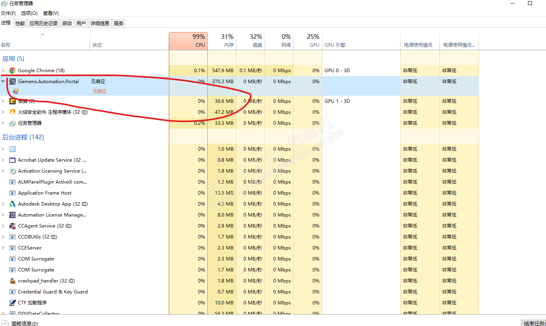Click the GPU 0 - 3D engine cell
Screen dimensions: 546x326
[x=337, y=71]
